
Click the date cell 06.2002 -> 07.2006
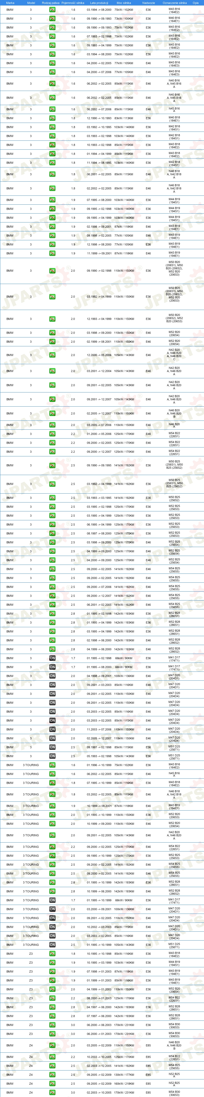click(x=99, y=110)
